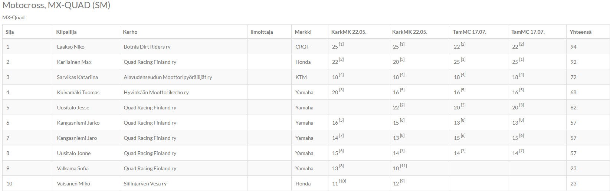Select competitor Laakso Niko
Screen dimensions: 610x191
click(x=70, y=47)
